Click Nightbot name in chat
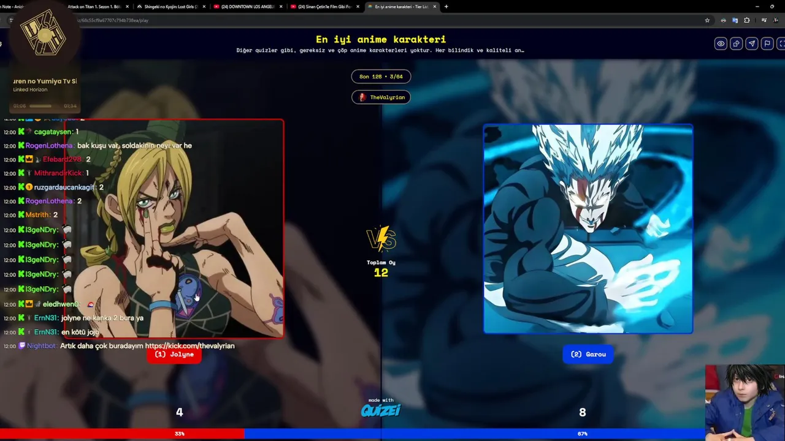The width and height of the screenshot is (785, 441). pyautogui.click(x=42, y=346)
